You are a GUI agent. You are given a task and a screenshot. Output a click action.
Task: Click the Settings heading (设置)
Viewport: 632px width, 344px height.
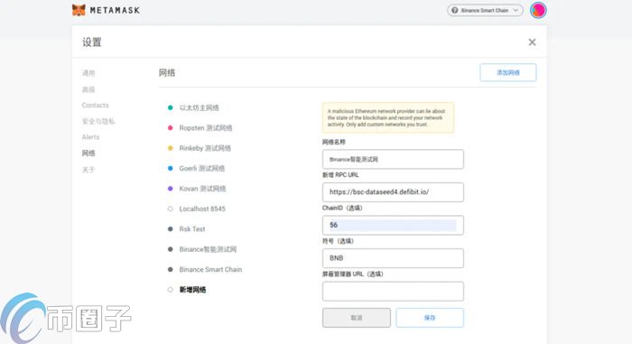pos(92,42)
